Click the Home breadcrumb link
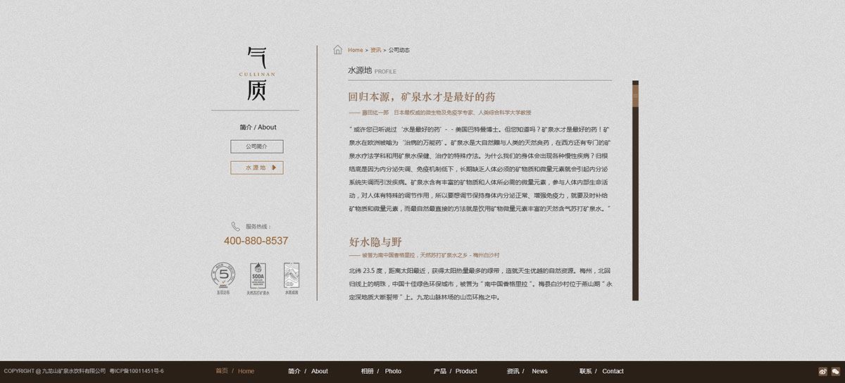 (355, 50)
